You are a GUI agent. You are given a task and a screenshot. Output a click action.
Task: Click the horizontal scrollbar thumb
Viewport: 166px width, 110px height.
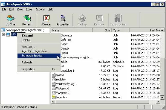pos(102,102)
